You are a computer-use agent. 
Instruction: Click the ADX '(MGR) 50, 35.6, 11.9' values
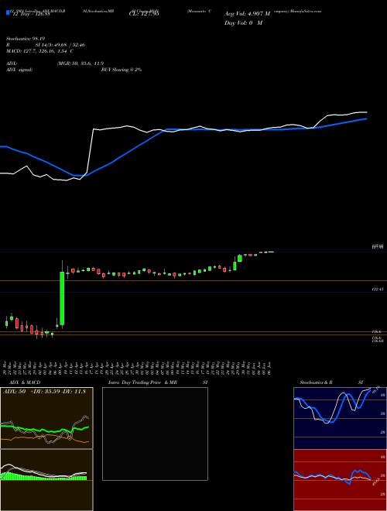point(80,63)
